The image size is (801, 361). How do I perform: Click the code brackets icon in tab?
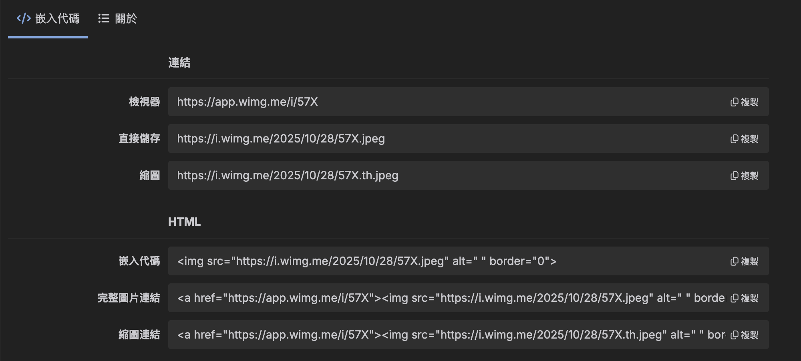24,18
